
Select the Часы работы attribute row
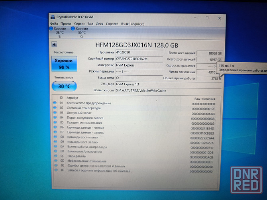click(x=133, y=157)
